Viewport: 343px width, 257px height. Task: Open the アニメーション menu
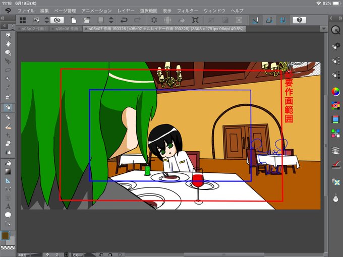(x=96, y=11)
